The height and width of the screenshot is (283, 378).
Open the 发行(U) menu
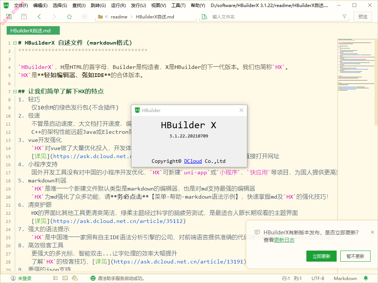(x=139, y=5)
